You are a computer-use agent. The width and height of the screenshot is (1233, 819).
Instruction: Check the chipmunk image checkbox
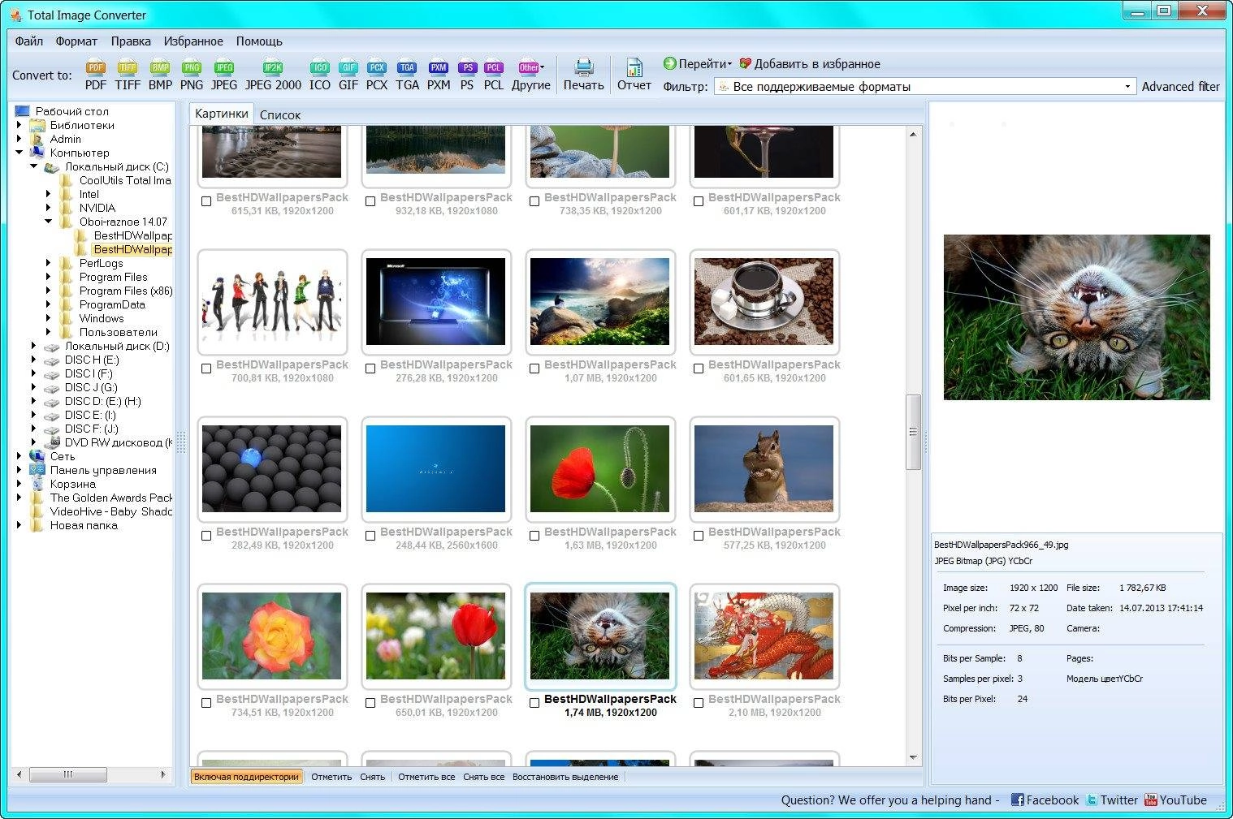coord(699,536)
